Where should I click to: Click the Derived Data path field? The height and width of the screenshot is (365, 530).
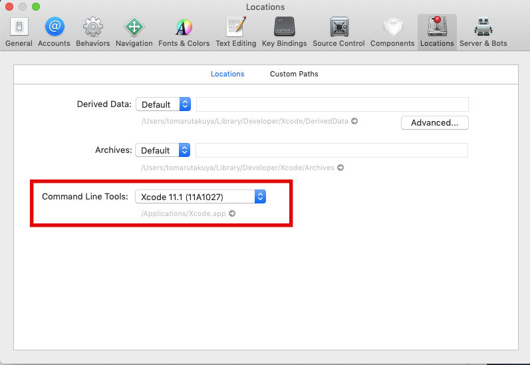(x=332, y=104)
